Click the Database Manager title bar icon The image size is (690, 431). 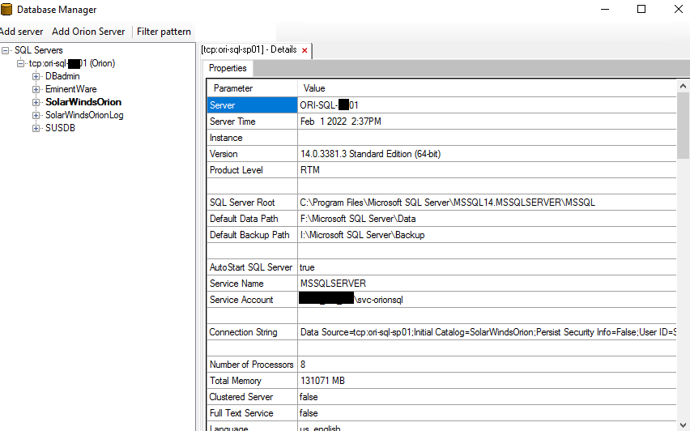click(6, 9)
